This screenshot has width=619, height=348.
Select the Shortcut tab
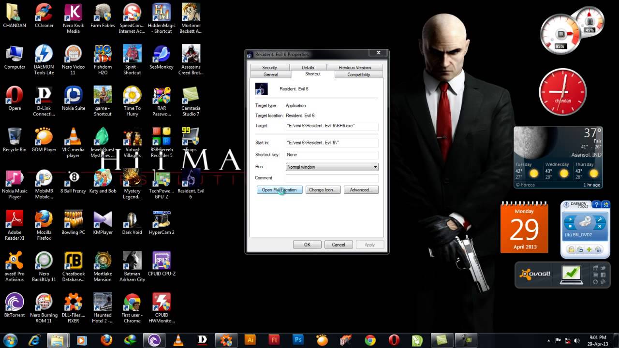313,74
